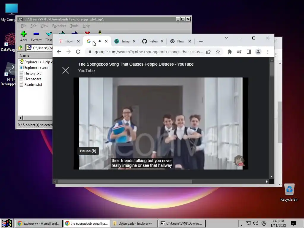Go up one folder in 7-Zip window
304x228 pixels.
pyautogui.click(x=20, y=48)
